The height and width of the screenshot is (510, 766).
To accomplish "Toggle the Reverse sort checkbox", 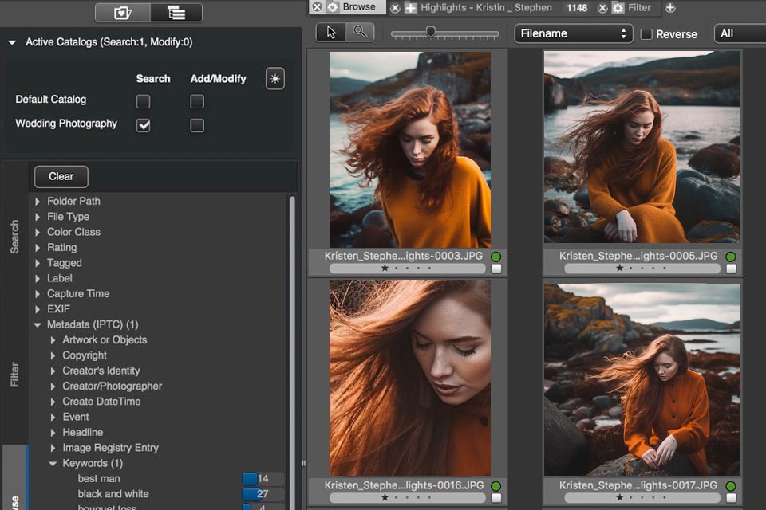I will click(646, 34).
